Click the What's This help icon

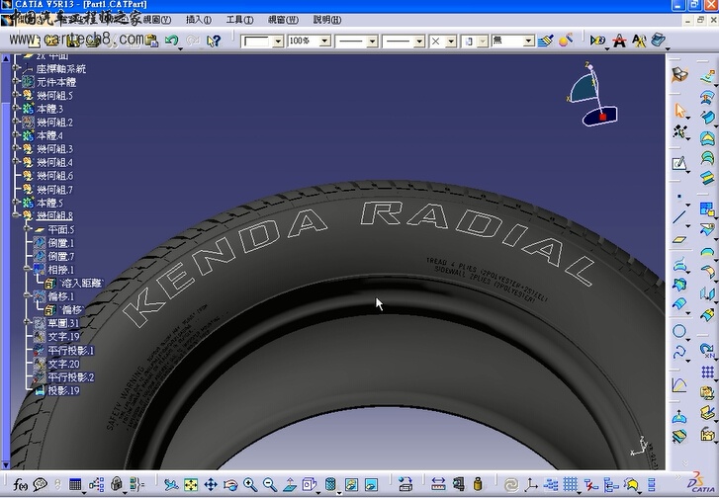pos(214,41)
